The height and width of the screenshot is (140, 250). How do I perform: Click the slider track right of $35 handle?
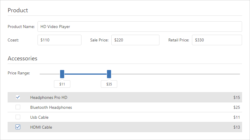(x=175, y=74)
